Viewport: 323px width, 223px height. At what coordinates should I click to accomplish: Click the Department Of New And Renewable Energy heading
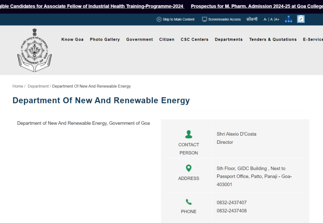point(101,100)
